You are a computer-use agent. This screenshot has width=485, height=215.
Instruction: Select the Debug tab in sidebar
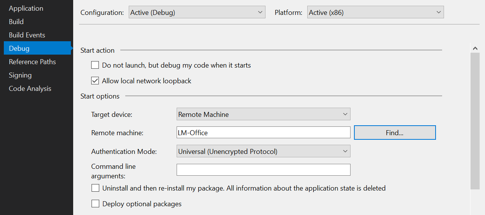pos(19,48)
